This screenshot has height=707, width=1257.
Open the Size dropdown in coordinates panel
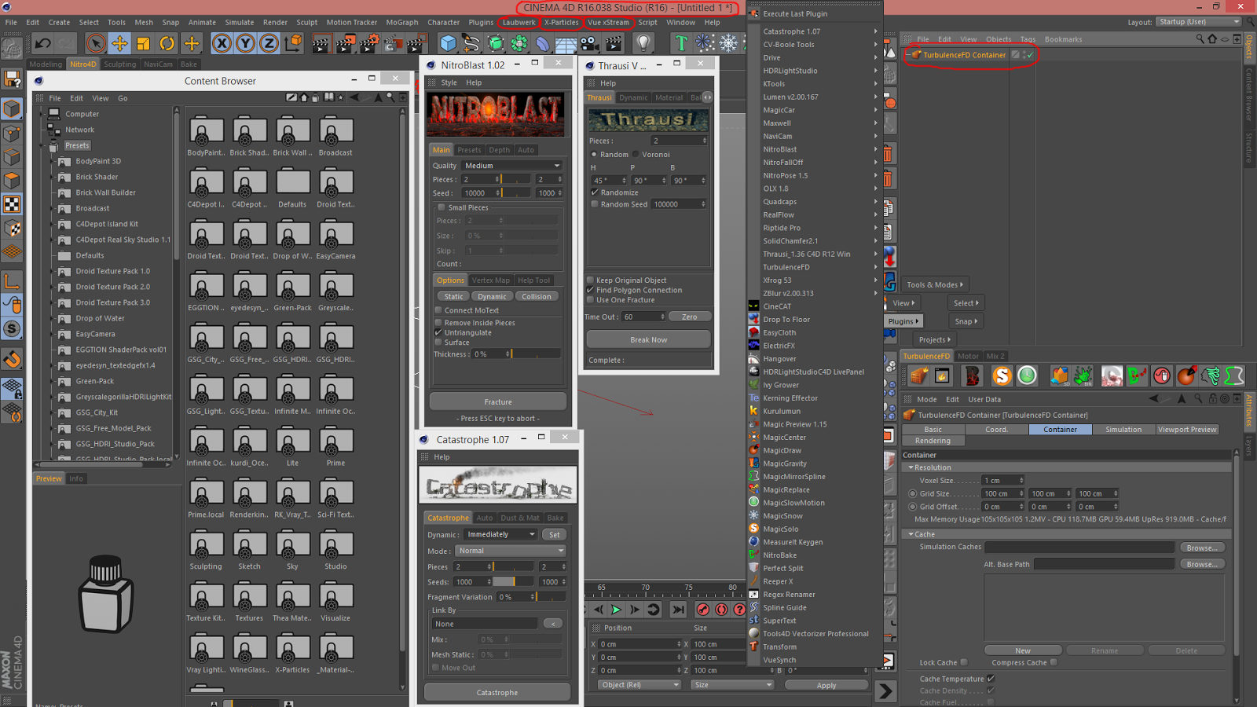coord(732,685)
